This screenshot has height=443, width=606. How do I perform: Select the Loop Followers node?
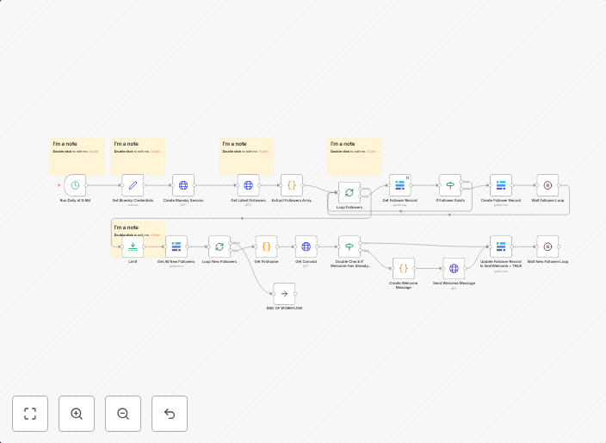(349, 192)
